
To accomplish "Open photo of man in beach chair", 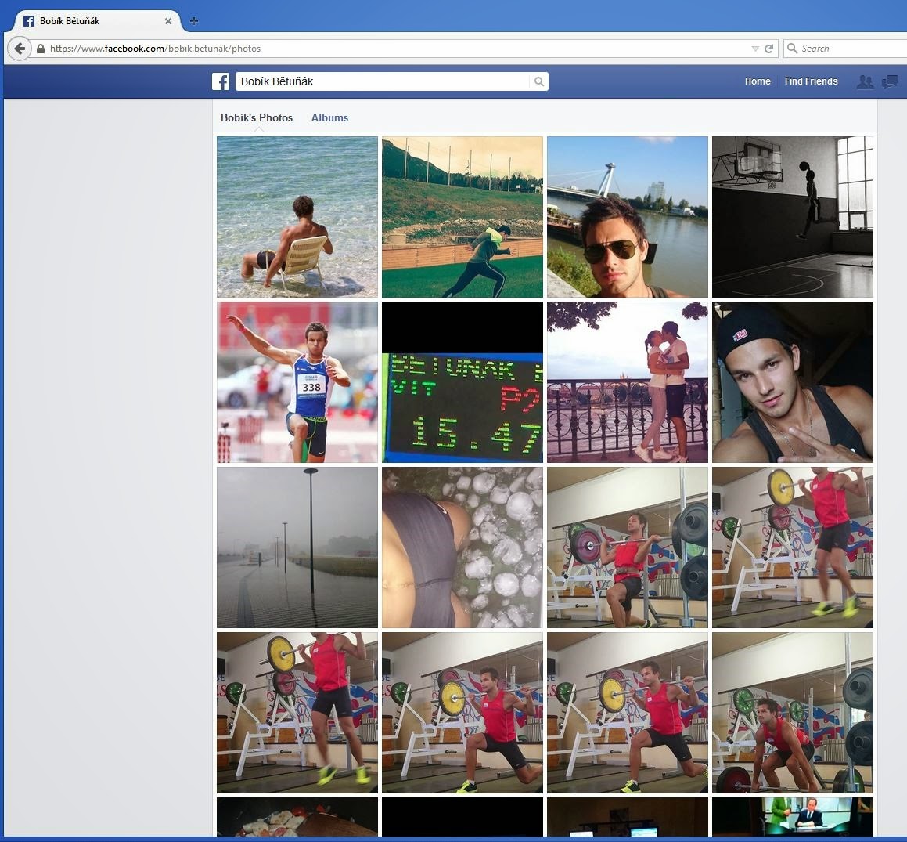I will (x=297, y=217).
